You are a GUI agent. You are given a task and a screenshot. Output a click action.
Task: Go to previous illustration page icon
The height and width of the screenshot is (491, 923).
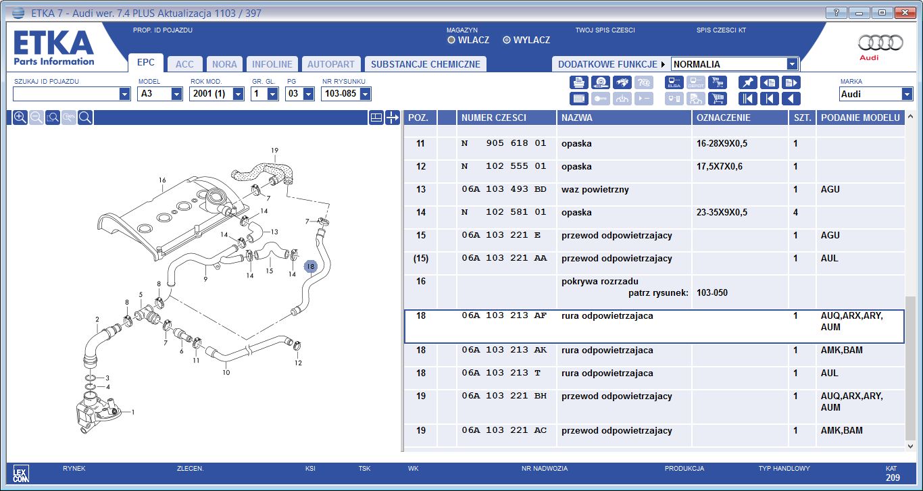tap(769, 82)
